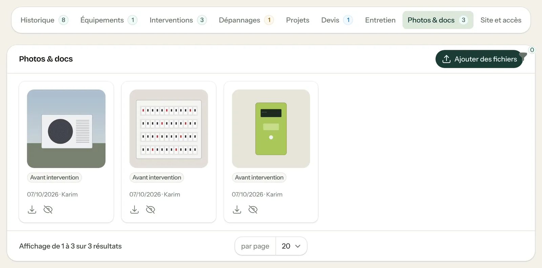Select the Dépannages tab
The image size is (542, 268).
[x=246, y=20]
